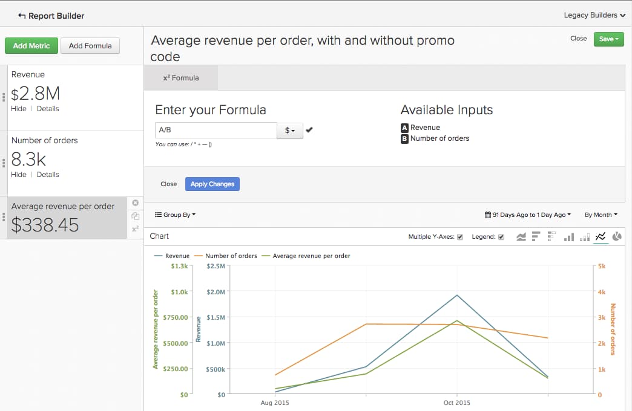Click the Apply Changes button
Screen dimensions: 632x411
tap(212, 184)
